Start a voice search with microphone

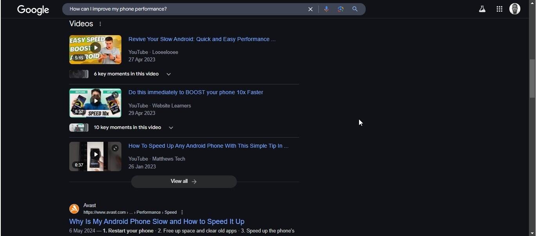coord(326,9)
